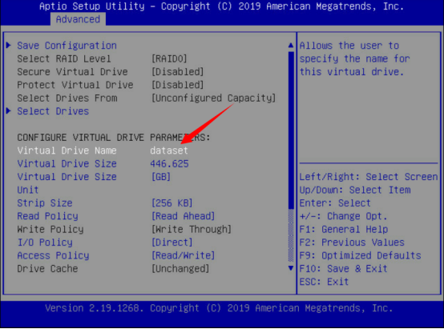Click the triangle arrow beside Save Configuration

click(x=9, y=46)
